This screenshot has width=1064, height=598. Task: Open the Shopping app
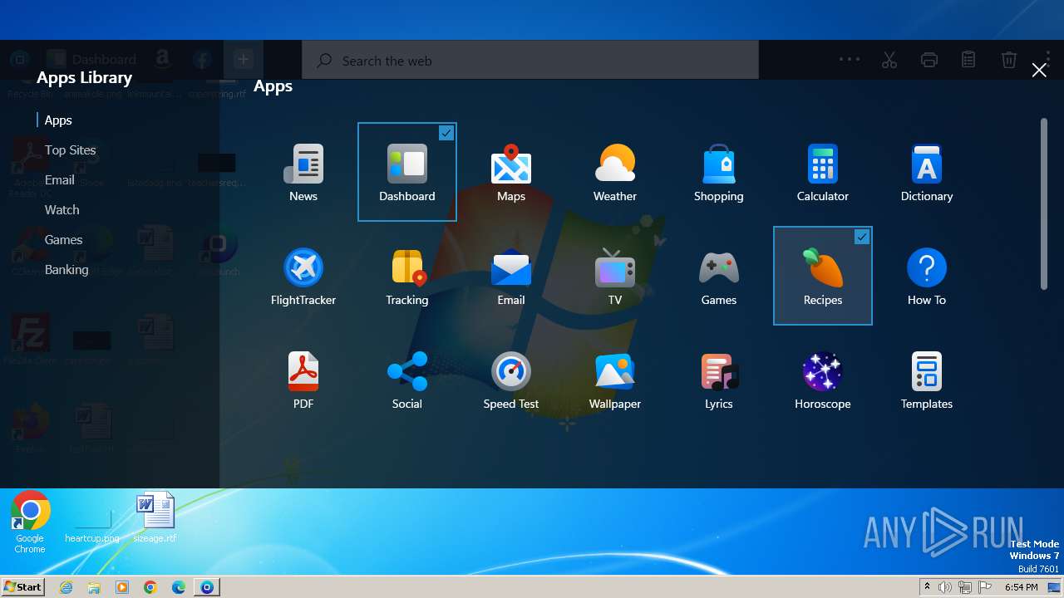pos(719,172)
